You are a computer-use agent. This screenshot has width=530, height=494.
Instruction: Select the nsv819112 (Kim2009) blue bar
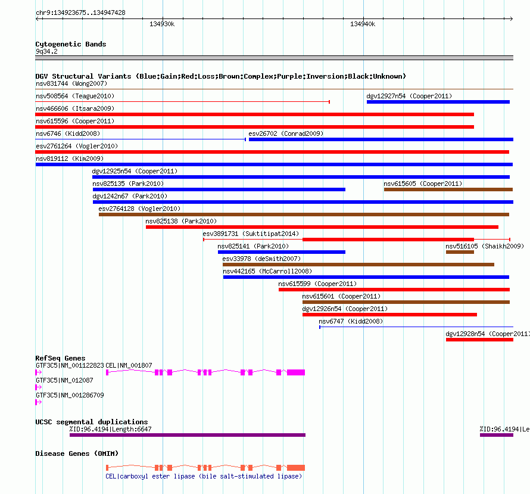pos(274,164)
